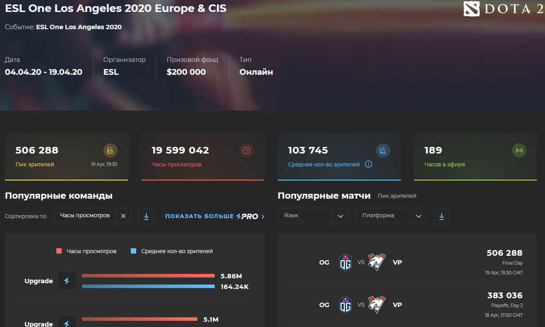This screenshot has height=327, width=545.
Task: Click the VP logo in the Playoffs Day 2 match
Action: 377,305
